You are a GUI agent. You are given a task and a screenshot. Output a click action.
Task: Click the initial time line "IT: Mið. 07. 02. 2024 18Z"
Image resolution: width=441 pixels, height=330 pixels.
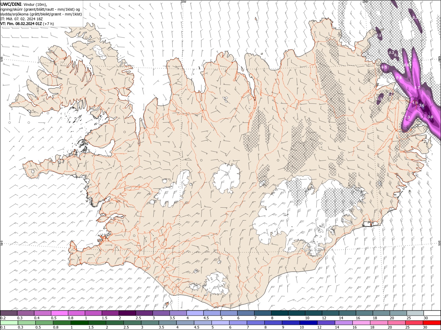pos(22,19)
